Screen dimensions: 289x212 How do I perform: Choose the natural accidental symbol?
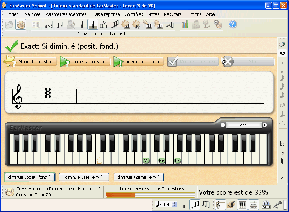click(x=282, y=161)
